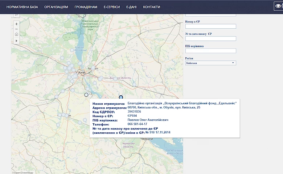The image size is (283, 174).
Task: Click the outlined marker left of popup
Action: (86, 95)
